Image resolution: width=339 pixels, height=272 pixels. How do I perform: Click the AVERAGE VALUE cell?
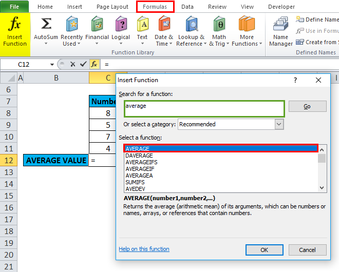56,160
